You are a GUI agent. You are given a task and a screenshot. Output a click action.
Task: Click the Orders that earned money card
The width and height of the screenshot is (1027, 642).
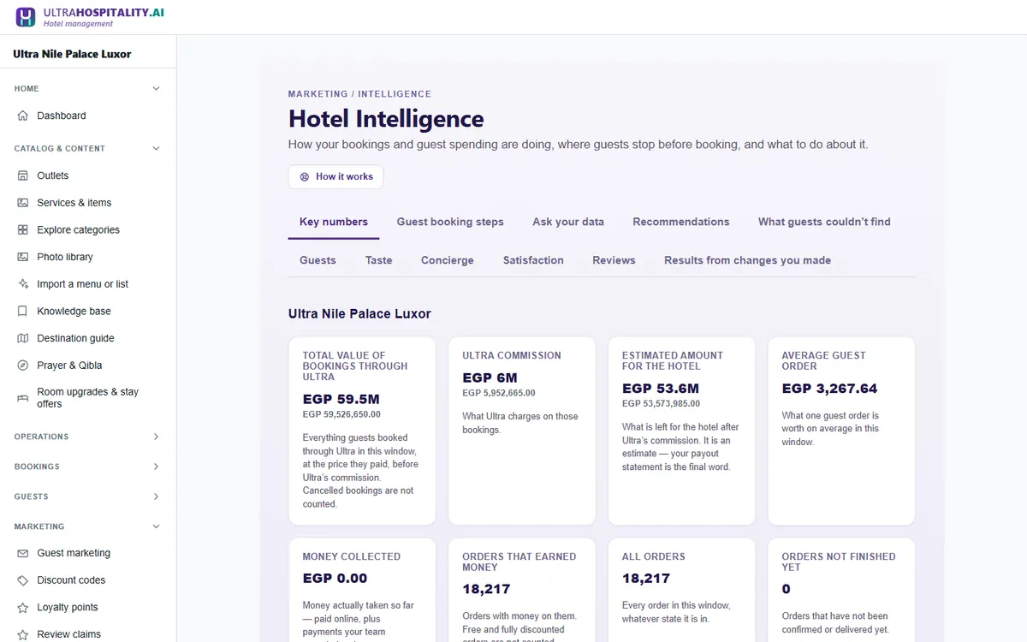[x=522, y=590]
